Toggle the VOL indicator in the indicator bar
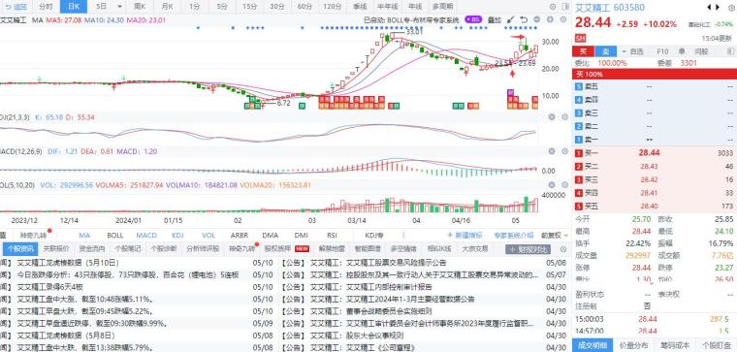 [x=208, y=235]
